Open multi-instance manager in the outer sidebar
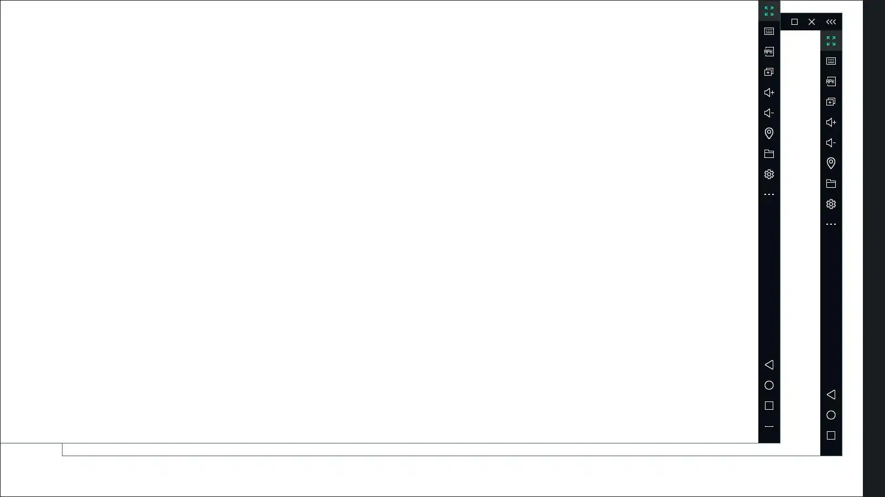The image size is (885, 497). (x=831, y=102)
